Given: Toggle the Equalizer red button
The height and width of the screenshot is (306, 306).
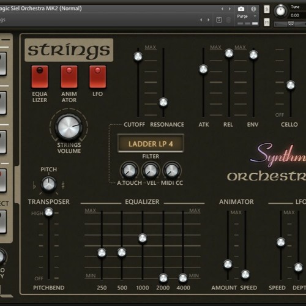Looking at the screenshot, I should pyautogui.click(x=40, y=76).
